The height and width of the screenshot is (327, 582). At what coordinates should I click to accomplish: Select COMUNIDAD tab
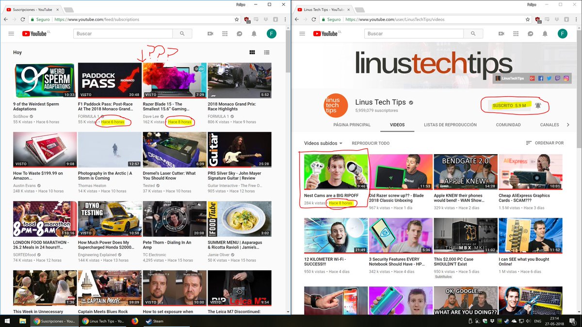(x=508, y=125)
